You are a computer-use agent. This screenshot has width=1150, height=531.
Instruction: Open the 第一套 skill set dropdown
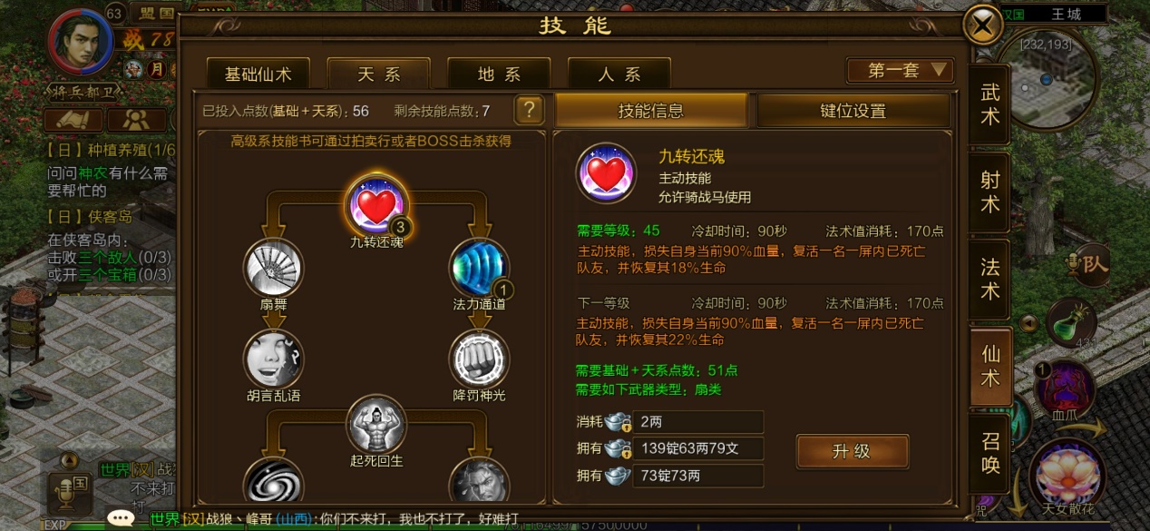coord(900,70)
